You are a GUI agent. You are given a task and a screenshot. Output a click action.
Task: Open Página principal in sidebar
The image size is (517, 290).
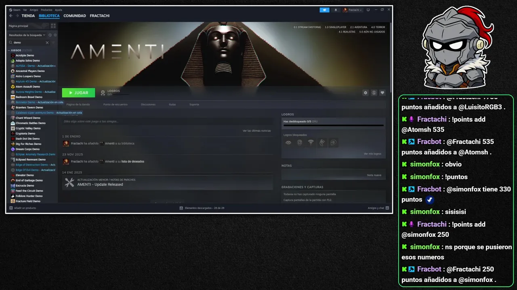tap(19, 26)
